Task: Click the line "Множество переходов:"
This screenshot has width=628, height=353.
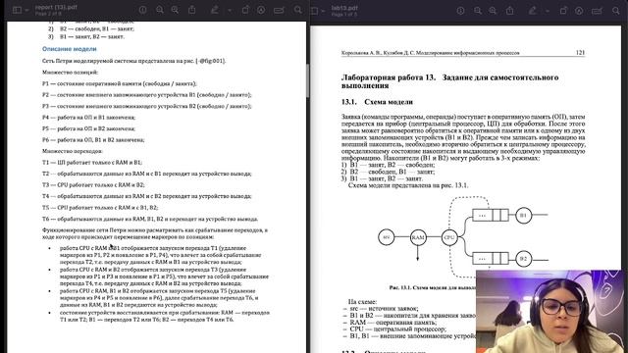Action: [x=73, y=151]
